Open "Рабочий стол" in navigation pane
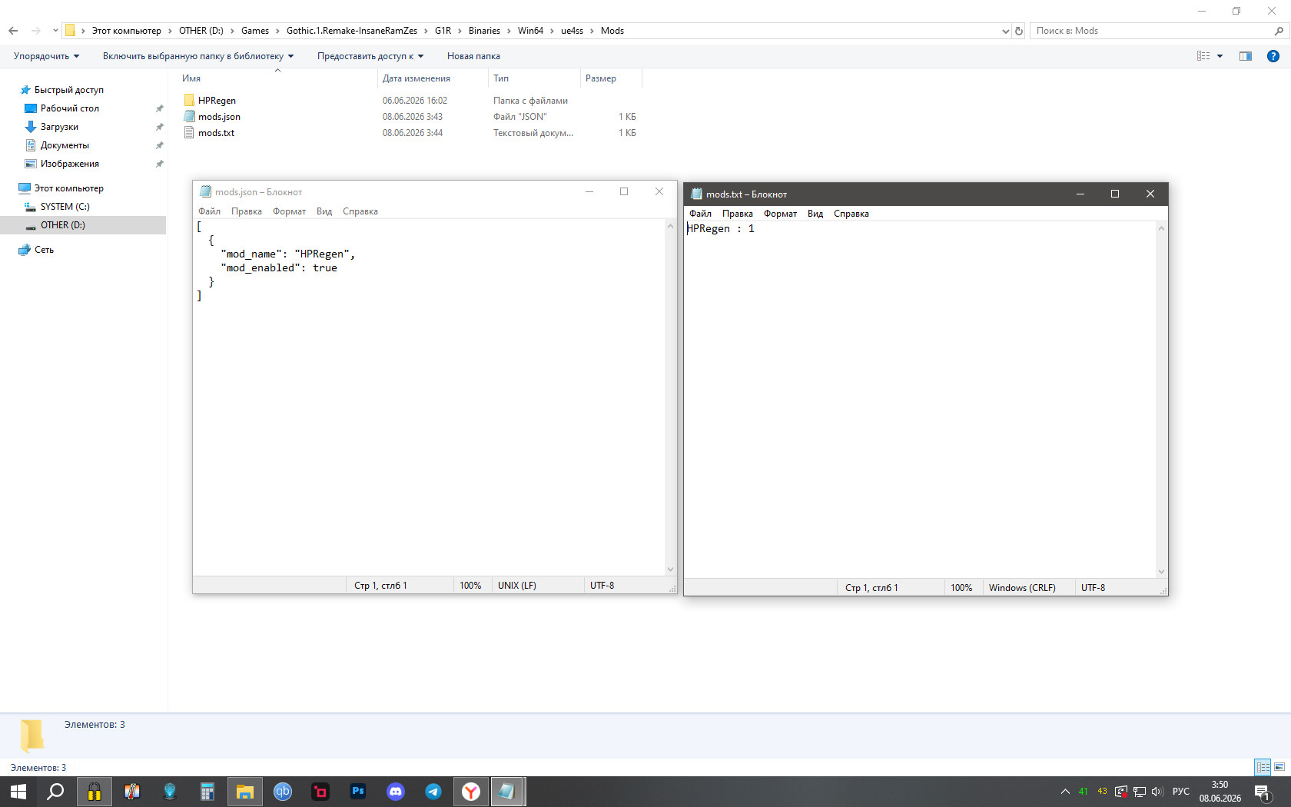Image resolution: width=1291 pixels, height=807 pixels. pyautogui.click(x=69, y=108)
